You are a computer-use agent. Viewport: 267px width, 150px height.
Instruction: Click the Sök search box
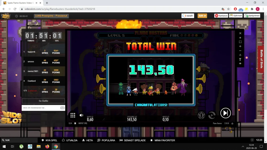19,140
